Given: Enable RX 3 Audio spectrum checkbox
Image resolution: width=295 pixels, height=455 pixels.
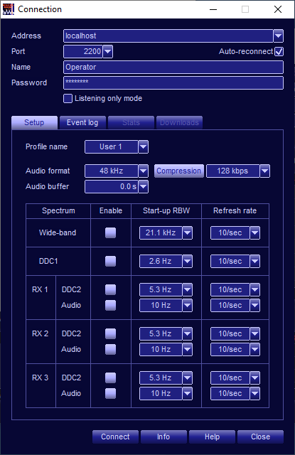Looking at the screenshot, I should [x=110, y=393].
